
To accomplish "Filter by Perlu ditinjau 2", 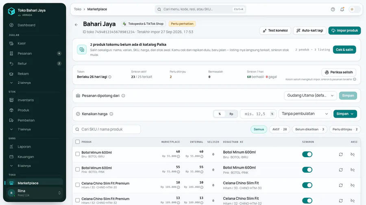I will 345,129.
